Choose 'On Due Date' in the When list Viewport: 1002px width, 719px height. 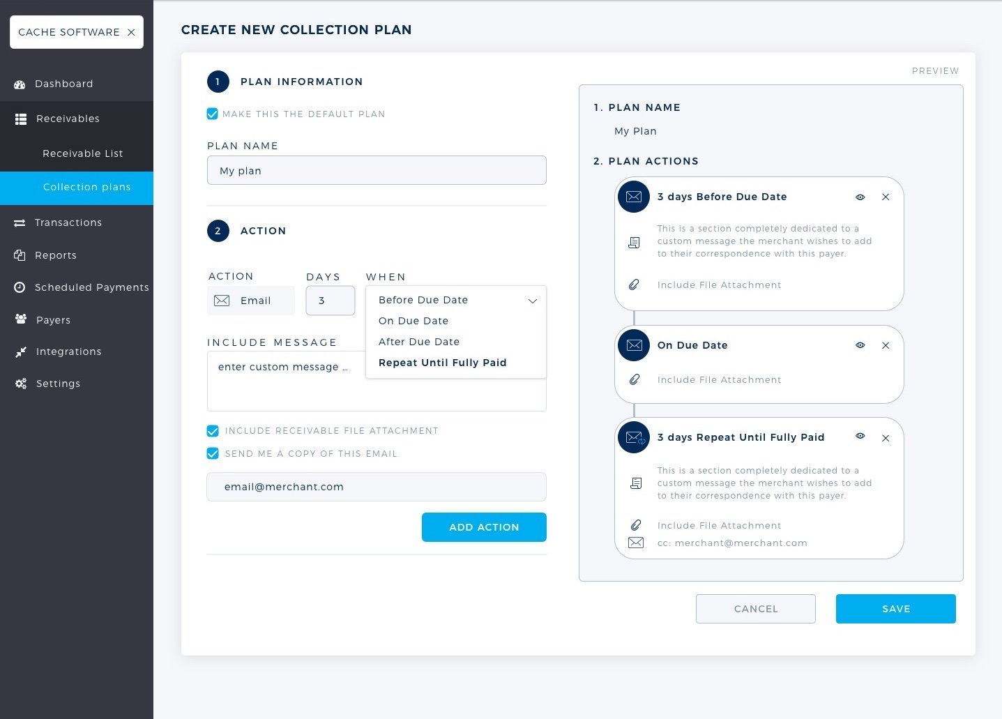(413, 321)
